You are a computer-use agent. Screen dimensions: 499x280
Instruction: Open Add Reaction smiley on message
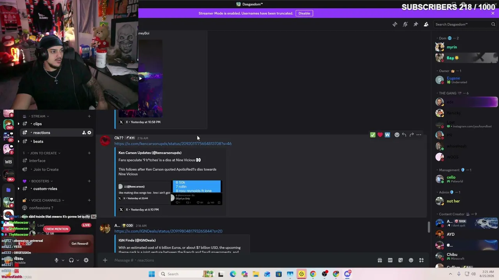397,135
